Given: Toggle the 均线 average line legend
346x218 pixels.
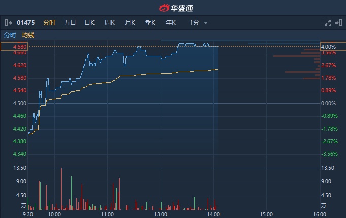Looking at the screenshot, I should (x=28, y=35).
